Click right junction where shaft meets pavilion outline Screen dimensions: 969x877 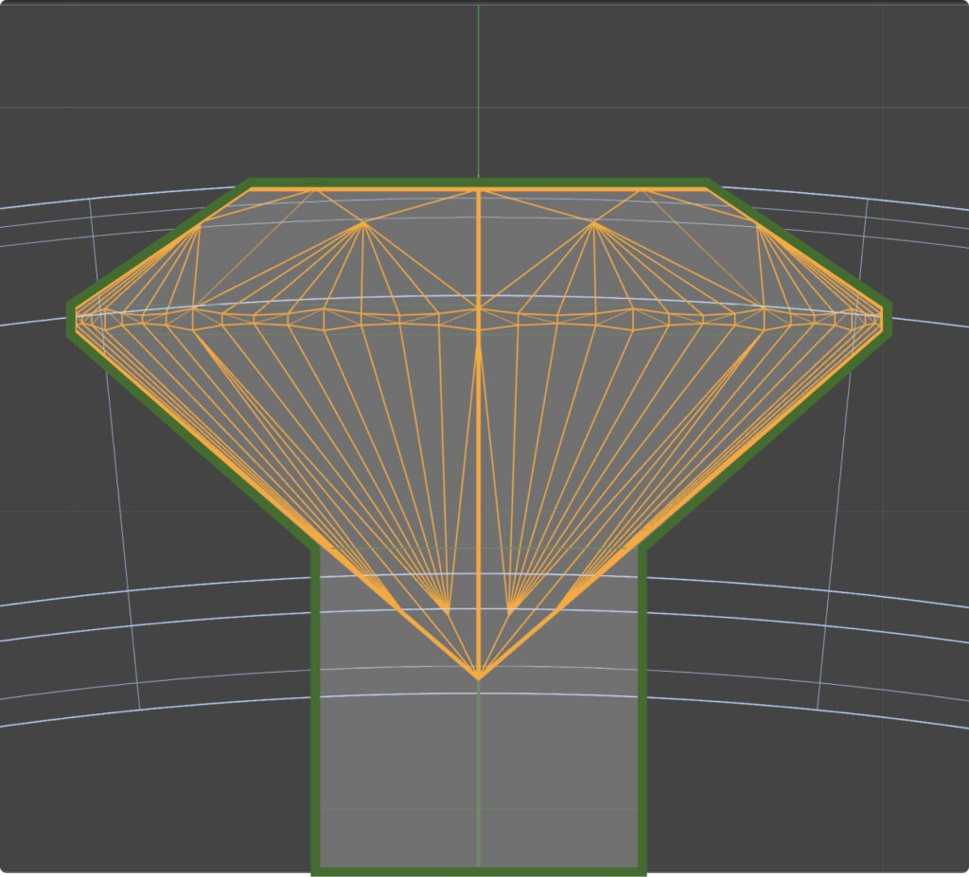click(642, 548)
